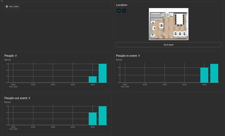This screenshot has width=225, height=136.
Task: Click the Location panel heading
Action: [x=121, y=5]
